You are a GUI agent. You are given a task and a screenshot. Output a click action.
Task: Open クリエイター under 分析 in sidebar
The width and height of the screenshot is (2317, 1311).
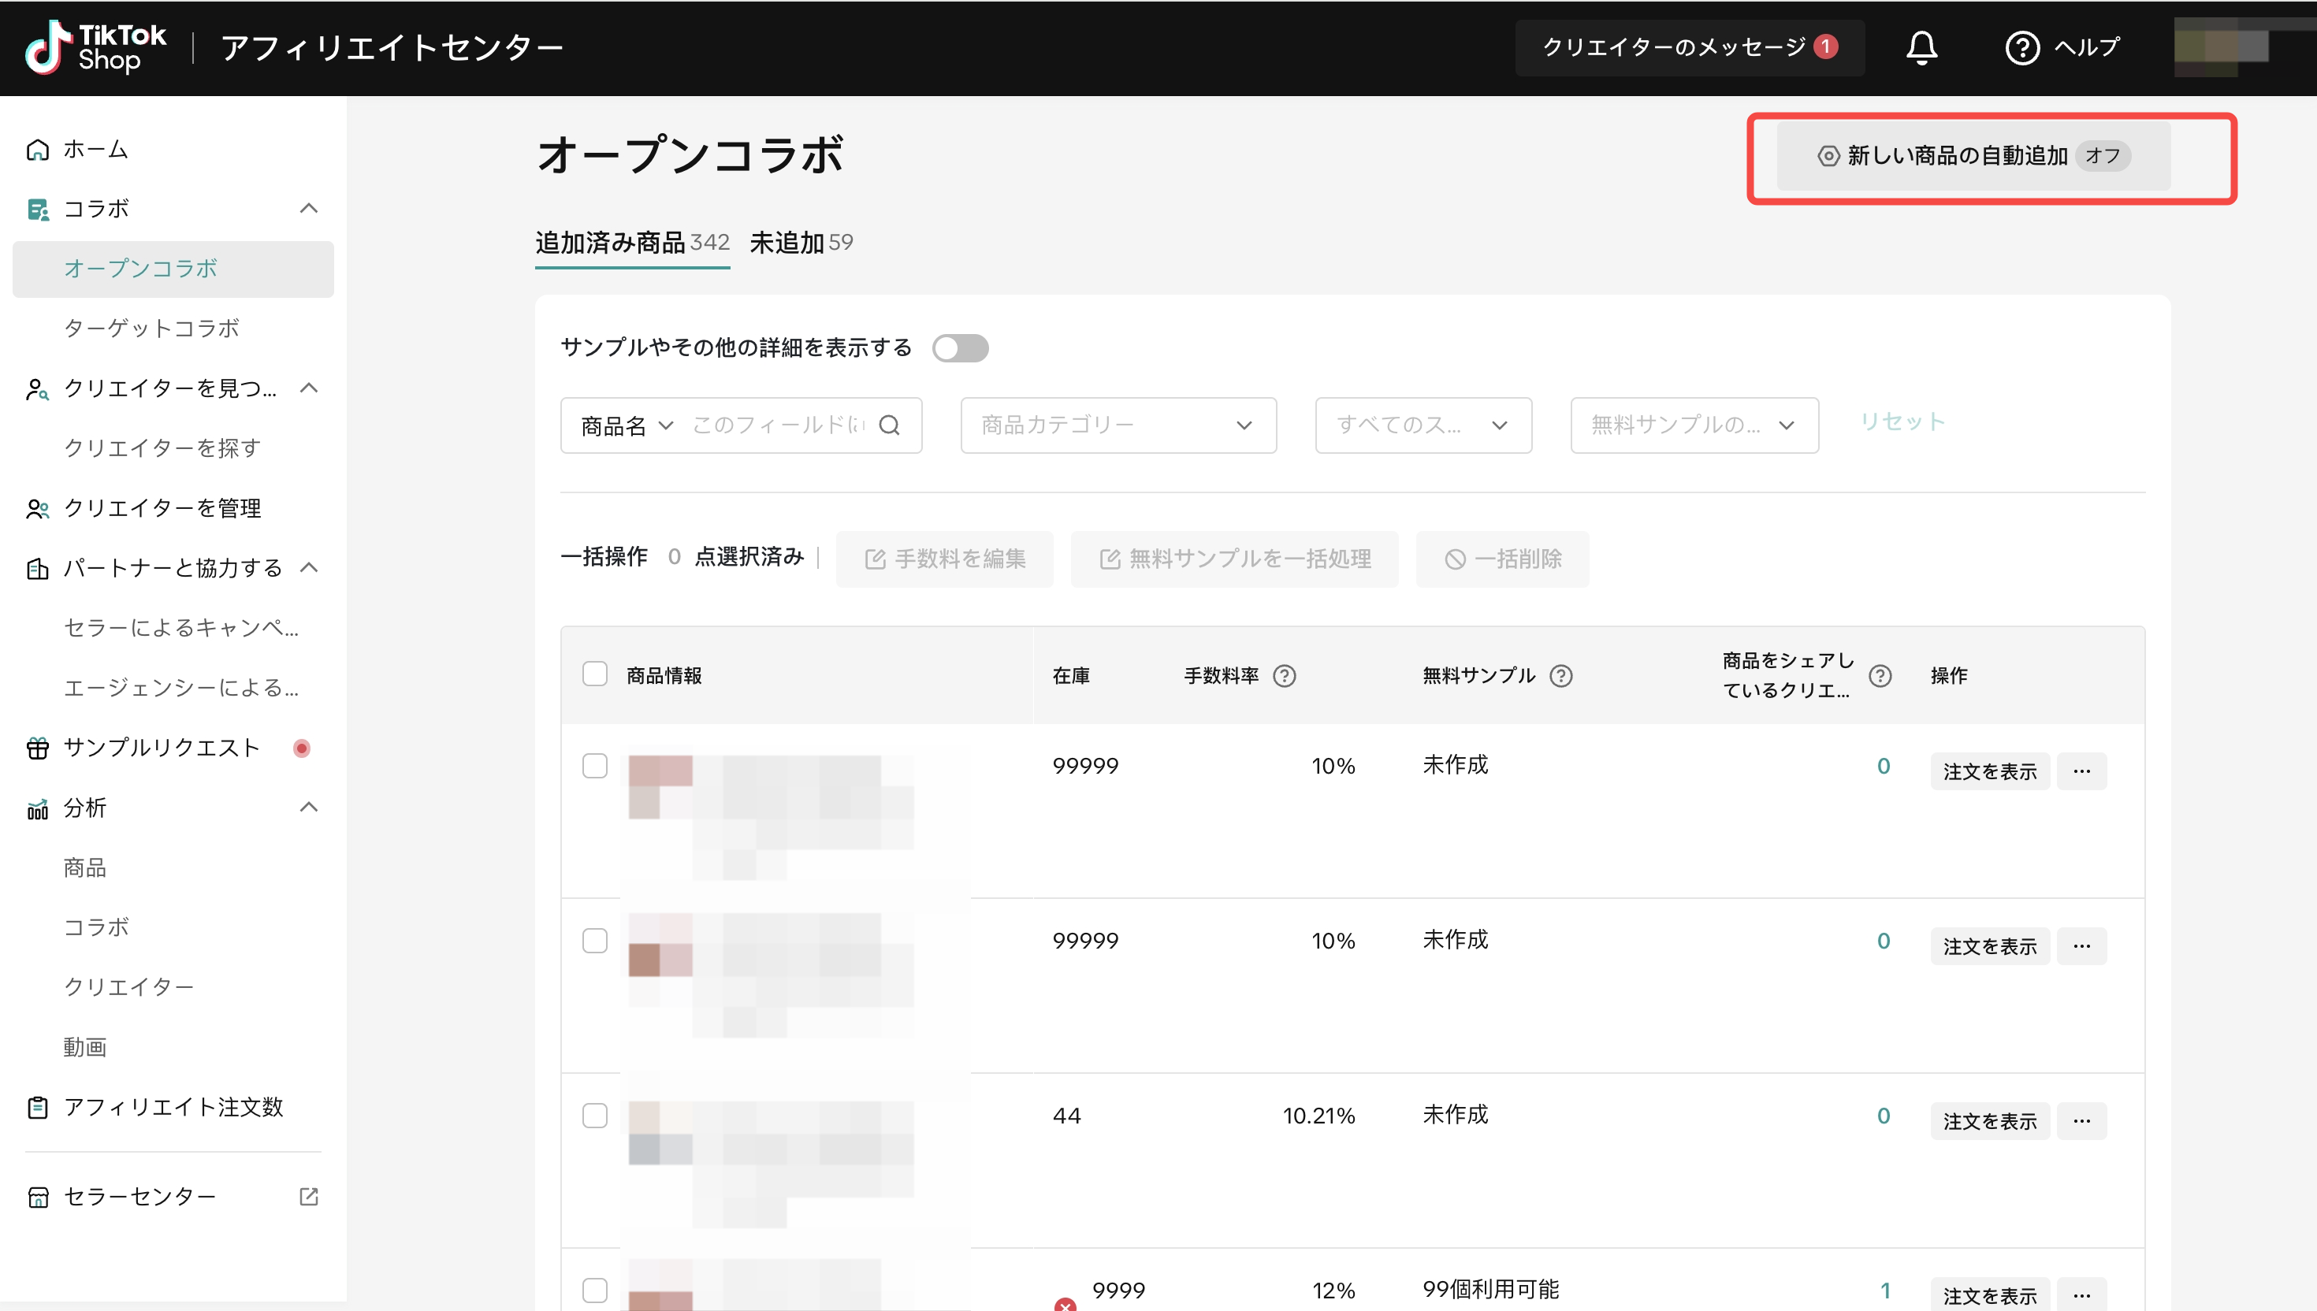click(128, 988)
